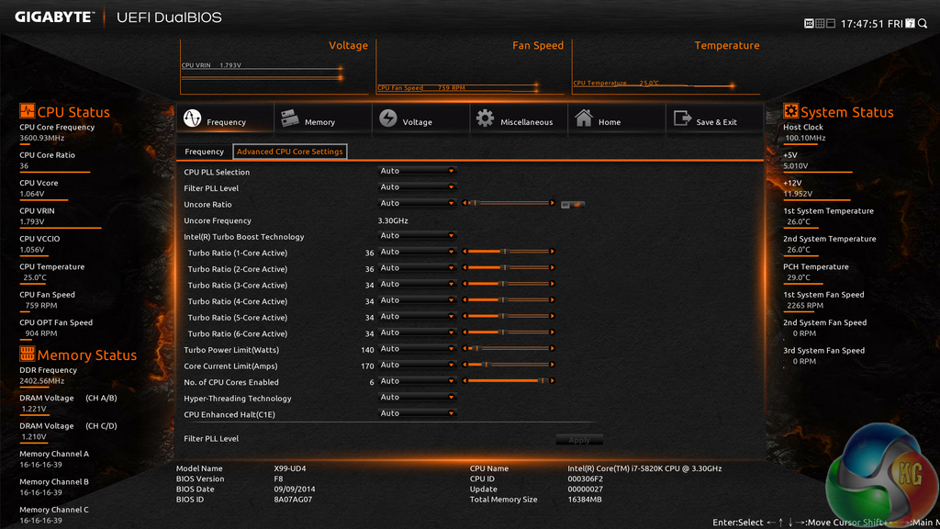The image size is (940, 529).
Task: Open the calendar date icon next to FRI
Action: [x=910, y=23]
